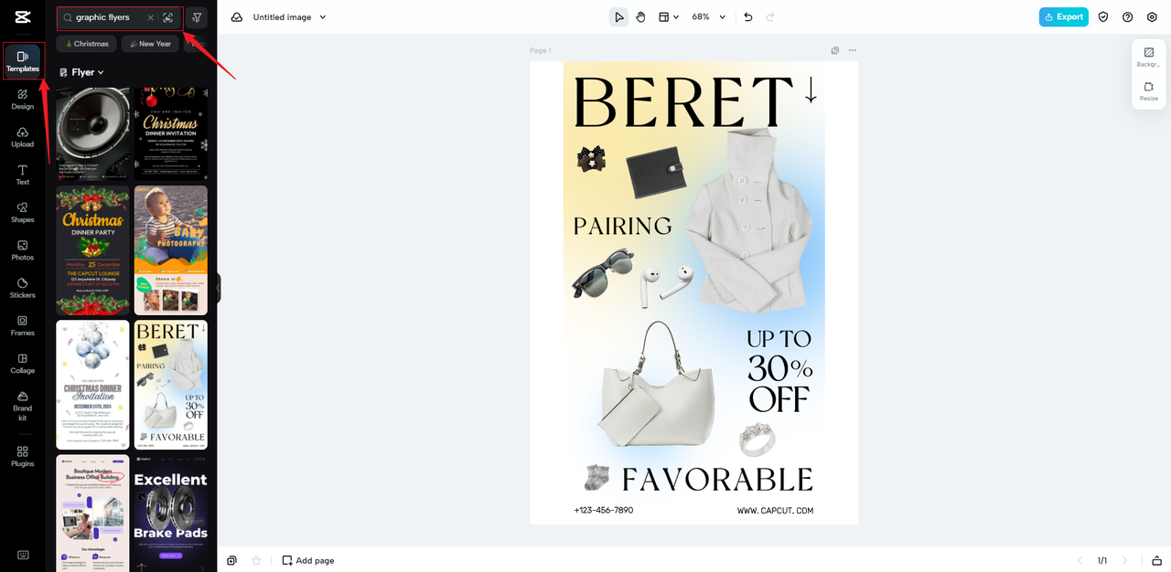Screen dimensions: 1171x572
Task: Clear the template search text
Action: pos(151,17)
